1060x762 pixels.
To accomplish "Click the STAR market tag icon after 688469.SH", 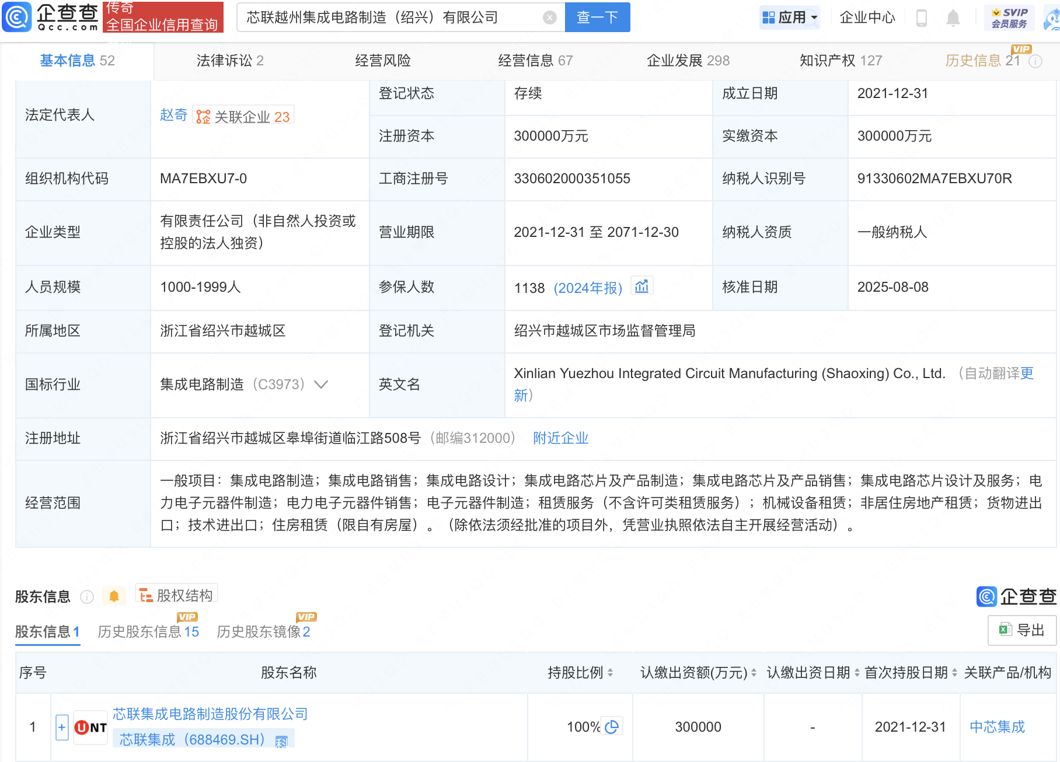I will pyautogui.click(x=281, y=742).
